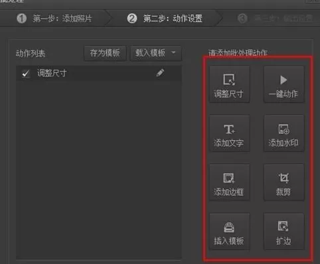This screenshot has height=264, width=320.
Task: Add the 扩边 expand border action
Action: coord(283,231)
